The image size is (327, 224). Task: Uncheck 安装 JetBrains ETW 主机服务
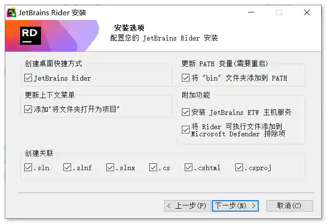(186, 112)
